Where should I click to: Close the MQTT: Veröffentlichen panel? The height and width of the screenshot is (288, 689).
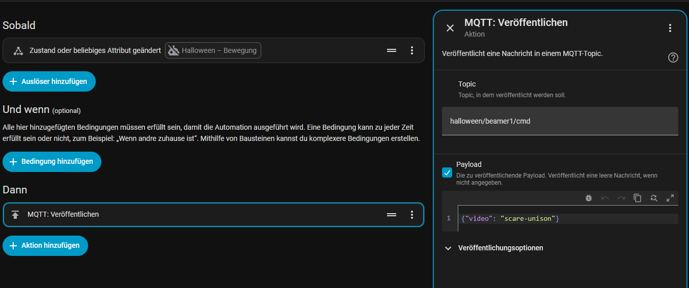[x=450, y=28]
